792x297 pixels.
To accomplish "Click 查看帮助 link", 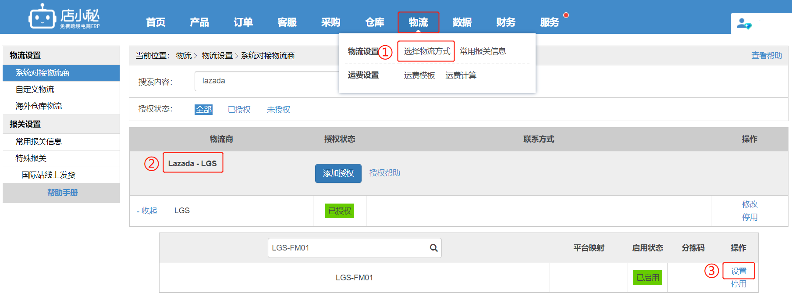I will (x=767, y=56).
